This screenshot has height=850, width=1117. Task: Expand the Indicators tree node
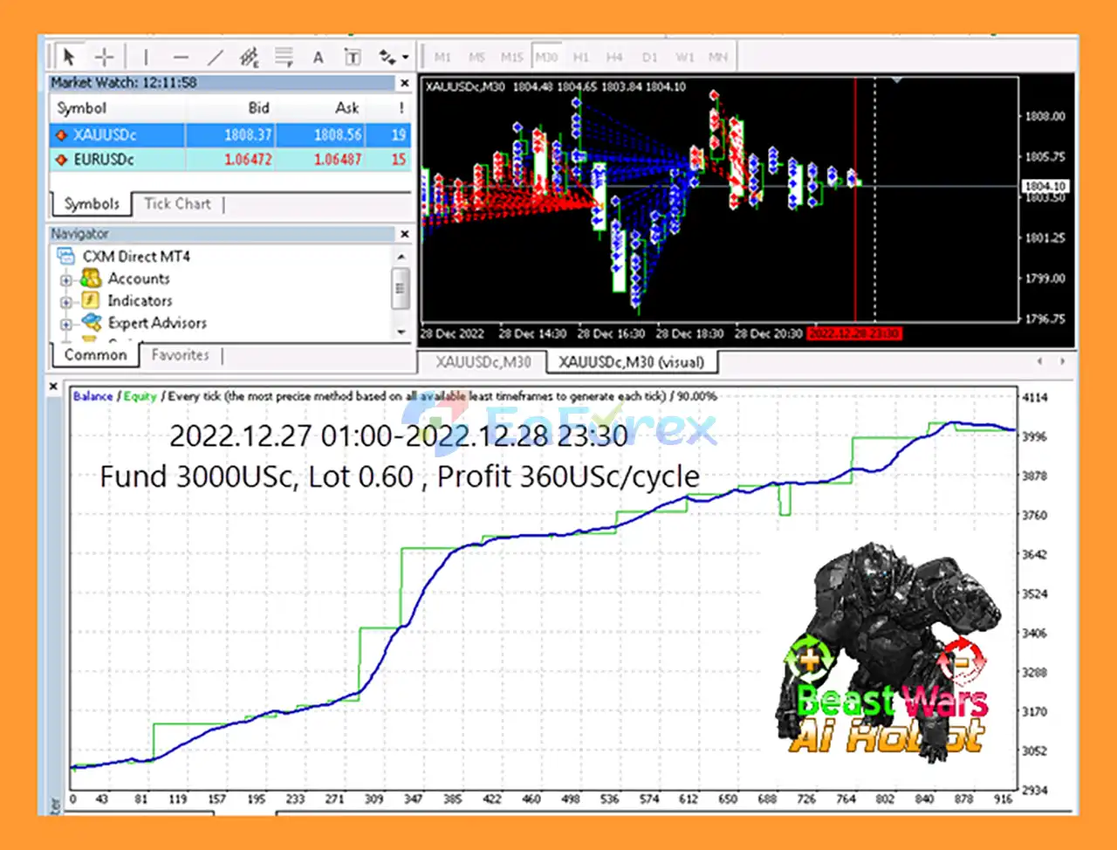pos(66,302)
